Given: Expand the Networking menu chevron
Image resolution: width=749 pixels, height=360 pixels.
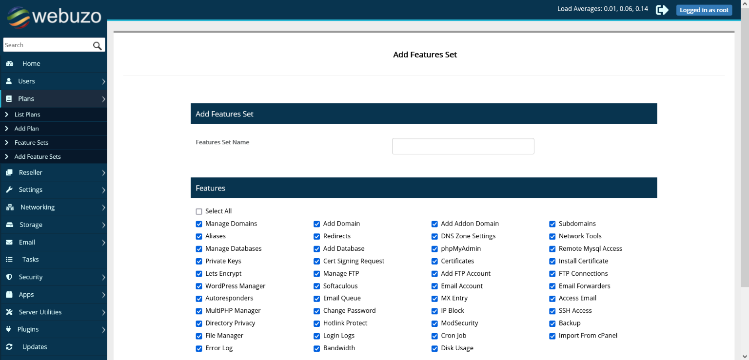Looking at the screenshot, I should coord(103,208).
